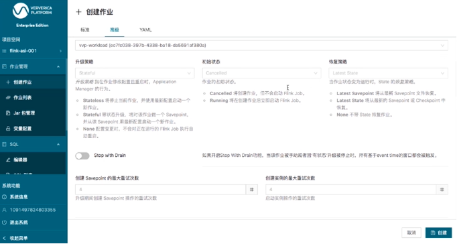Screen dimensions: 457x244
Task: Click the plus icon beside 创建作业 in sidebar
Action: pyautogui.click(x=8, y=82)
